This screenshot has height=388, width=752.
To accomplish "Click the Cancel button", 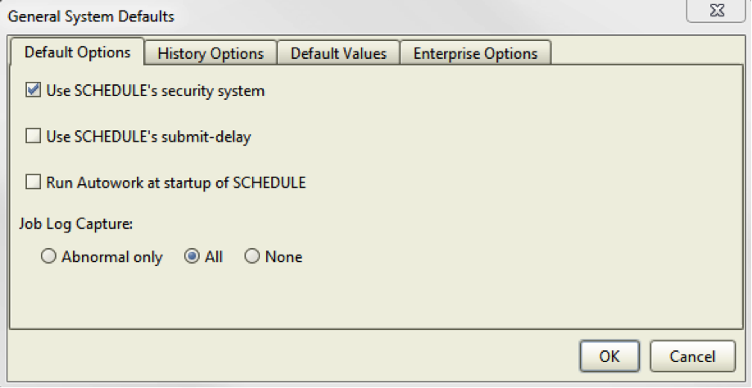I will coord(692,356).
